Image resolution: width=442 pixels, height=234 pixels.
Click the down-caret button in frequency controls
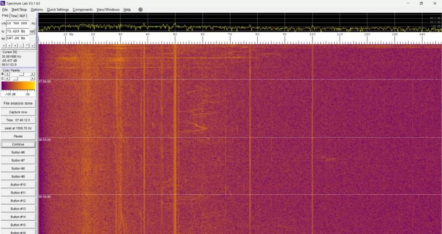point(33,46)
